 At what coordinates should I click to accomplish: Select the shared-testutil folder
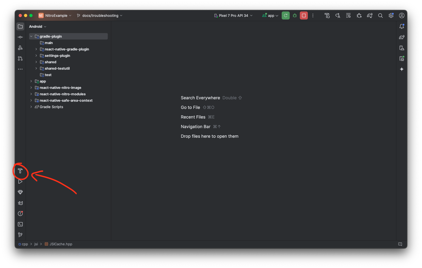(57, 68)
